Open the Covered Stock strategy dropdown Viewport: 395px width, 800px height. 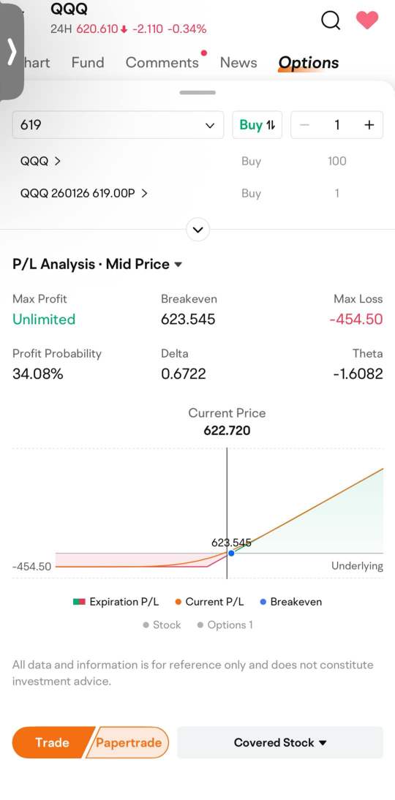(280, 742)
